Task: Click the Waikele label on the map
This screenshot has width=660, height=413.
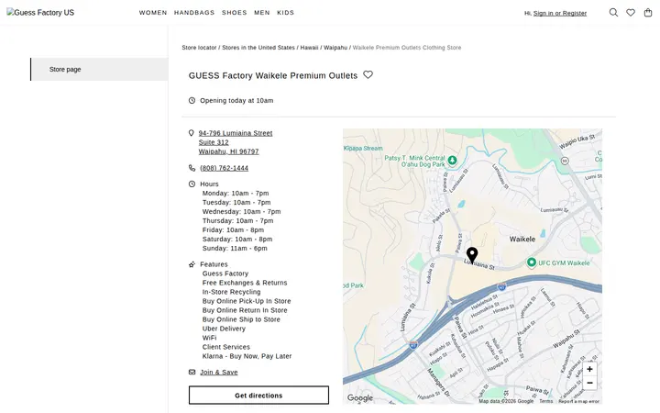Action: pyautogui.click(x=522, y=239)
